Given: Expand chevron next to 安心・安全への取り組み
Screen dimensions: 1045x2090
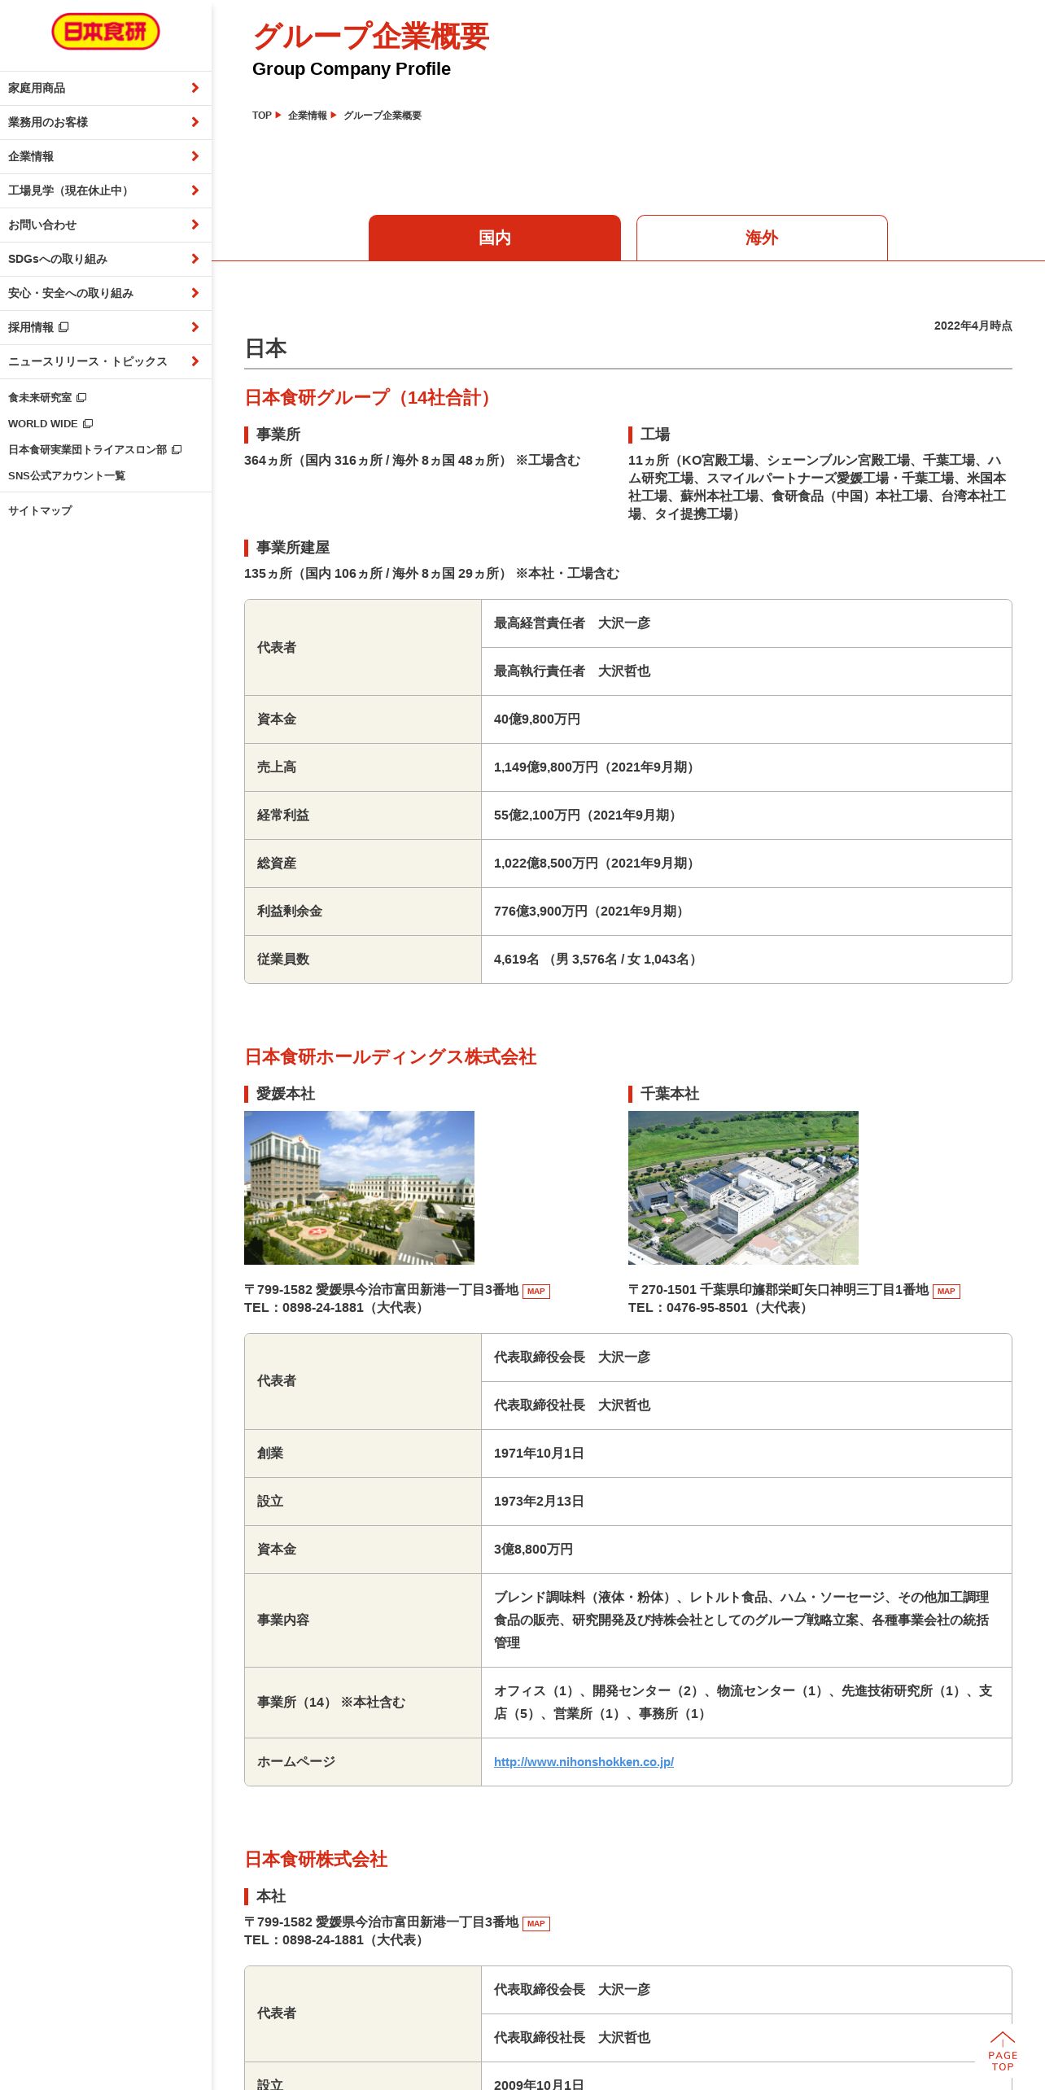Looking at the screenshot, I should point(195,293).
